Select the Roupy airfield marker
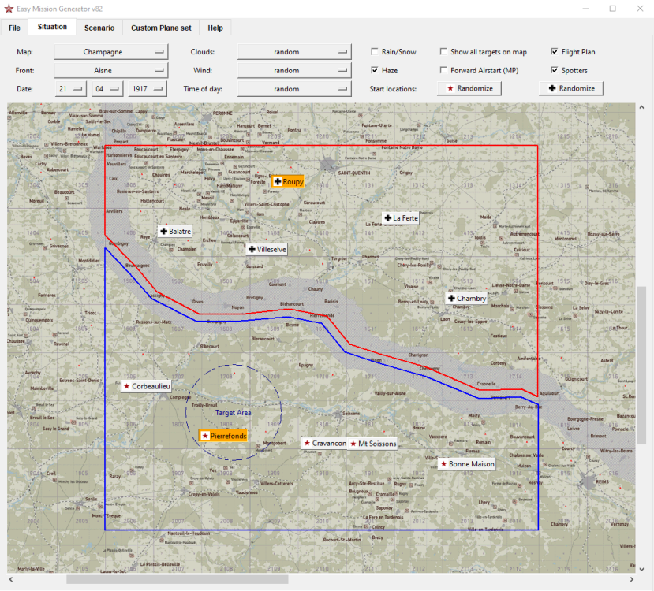Screen dimensions: 654x591 coord(288,181)
